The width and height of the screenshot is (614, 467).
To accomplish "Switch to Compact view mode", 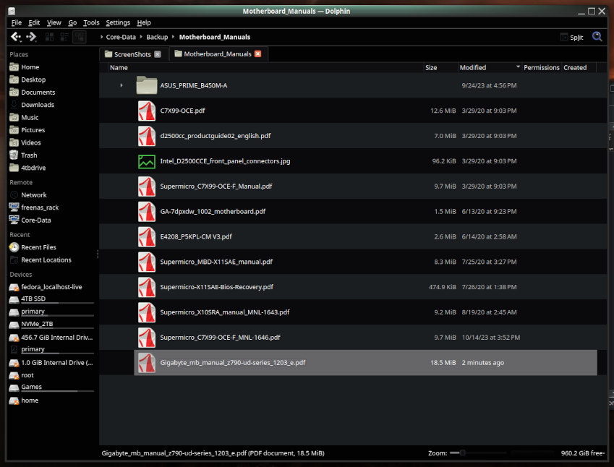I will tap(64, 37).
